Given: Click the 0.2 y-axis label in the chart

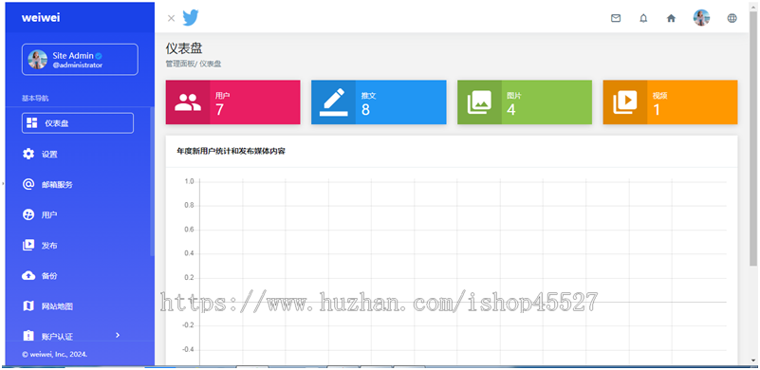Looking at the screenshot, I should [x=189, y=278].
